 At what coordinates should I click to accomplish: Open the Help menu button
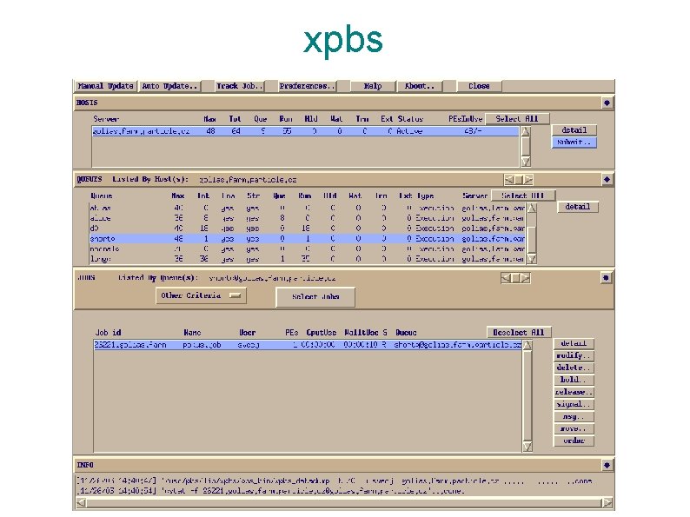point(373,86)
